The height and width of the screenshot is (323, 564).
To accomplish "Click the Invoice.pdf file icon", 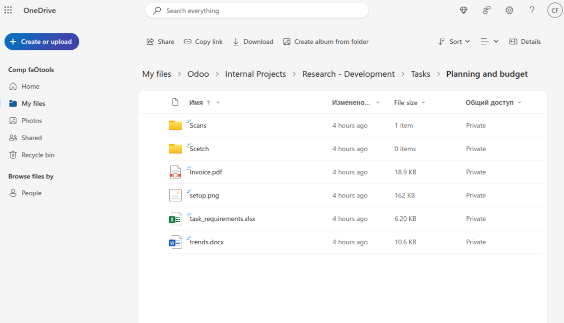I will coord(175,172).
